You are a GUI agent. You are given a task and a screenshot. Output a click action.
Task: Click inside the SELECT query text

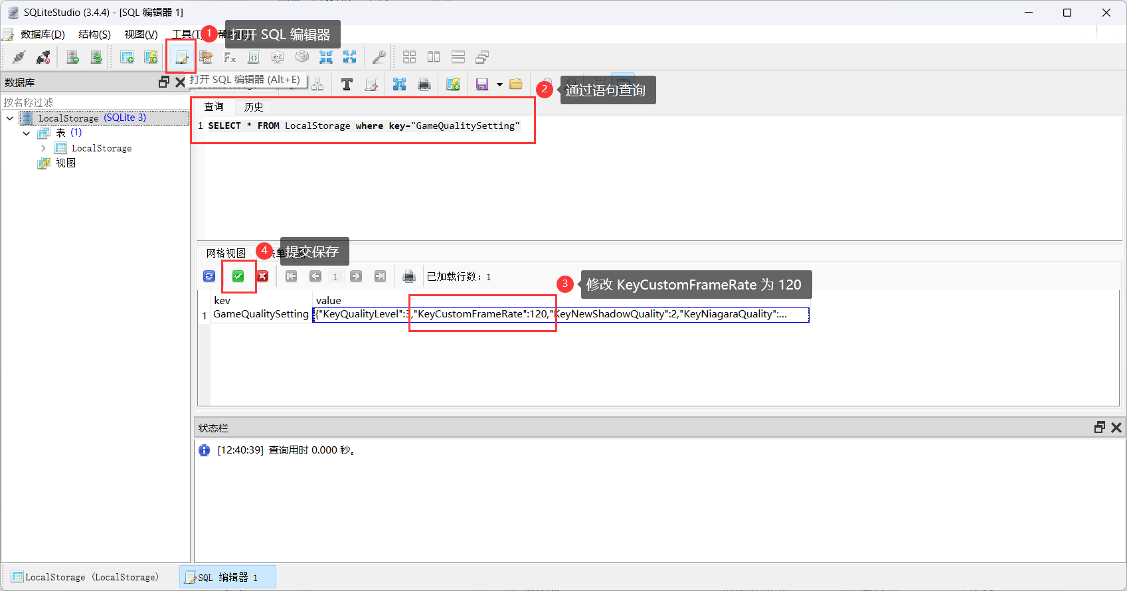364,126
